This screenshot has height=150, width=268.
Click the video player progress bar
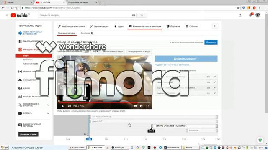(x=104, y=103)
